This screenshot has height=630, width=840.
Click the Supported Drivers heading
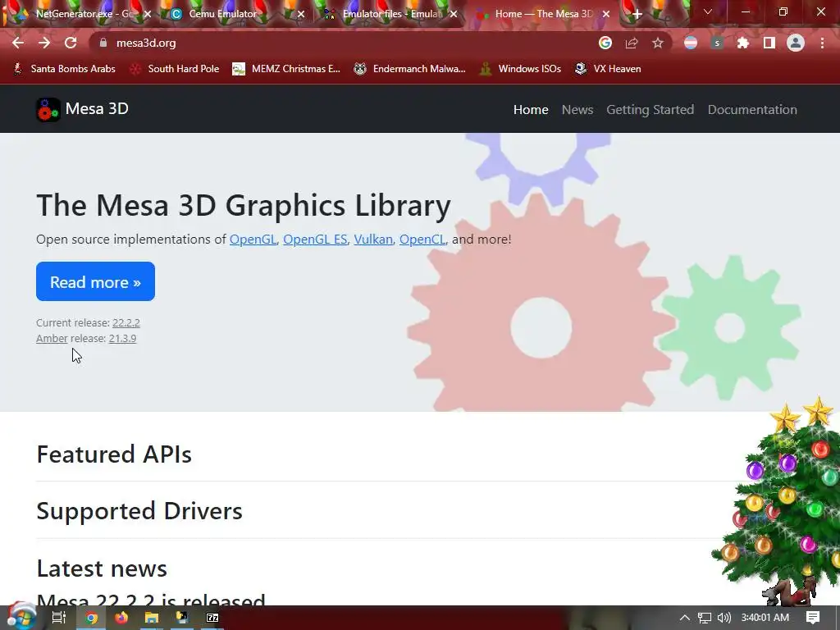tap(139, 511)
